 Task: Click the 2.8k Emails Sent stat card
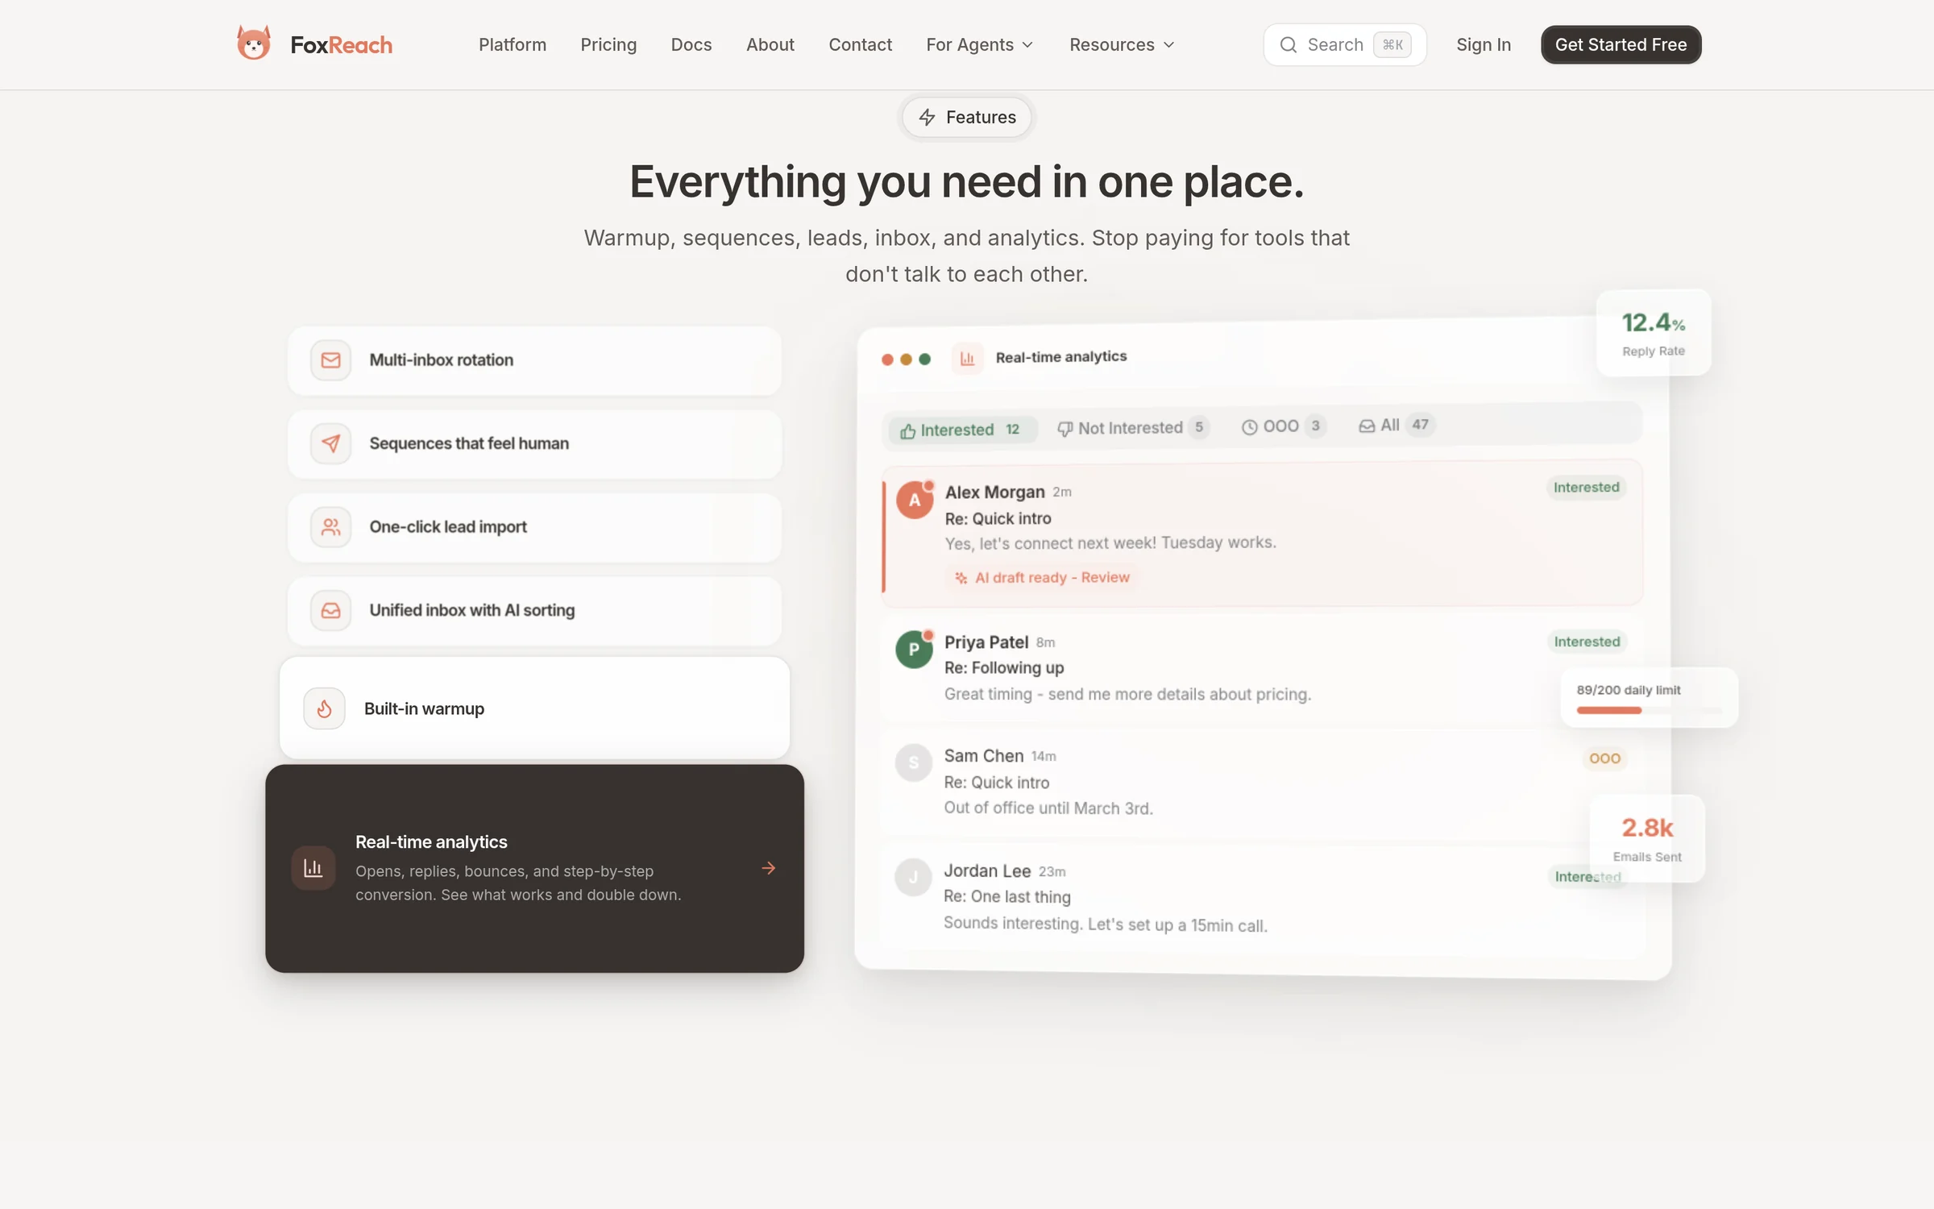(x=1647, y=839)
